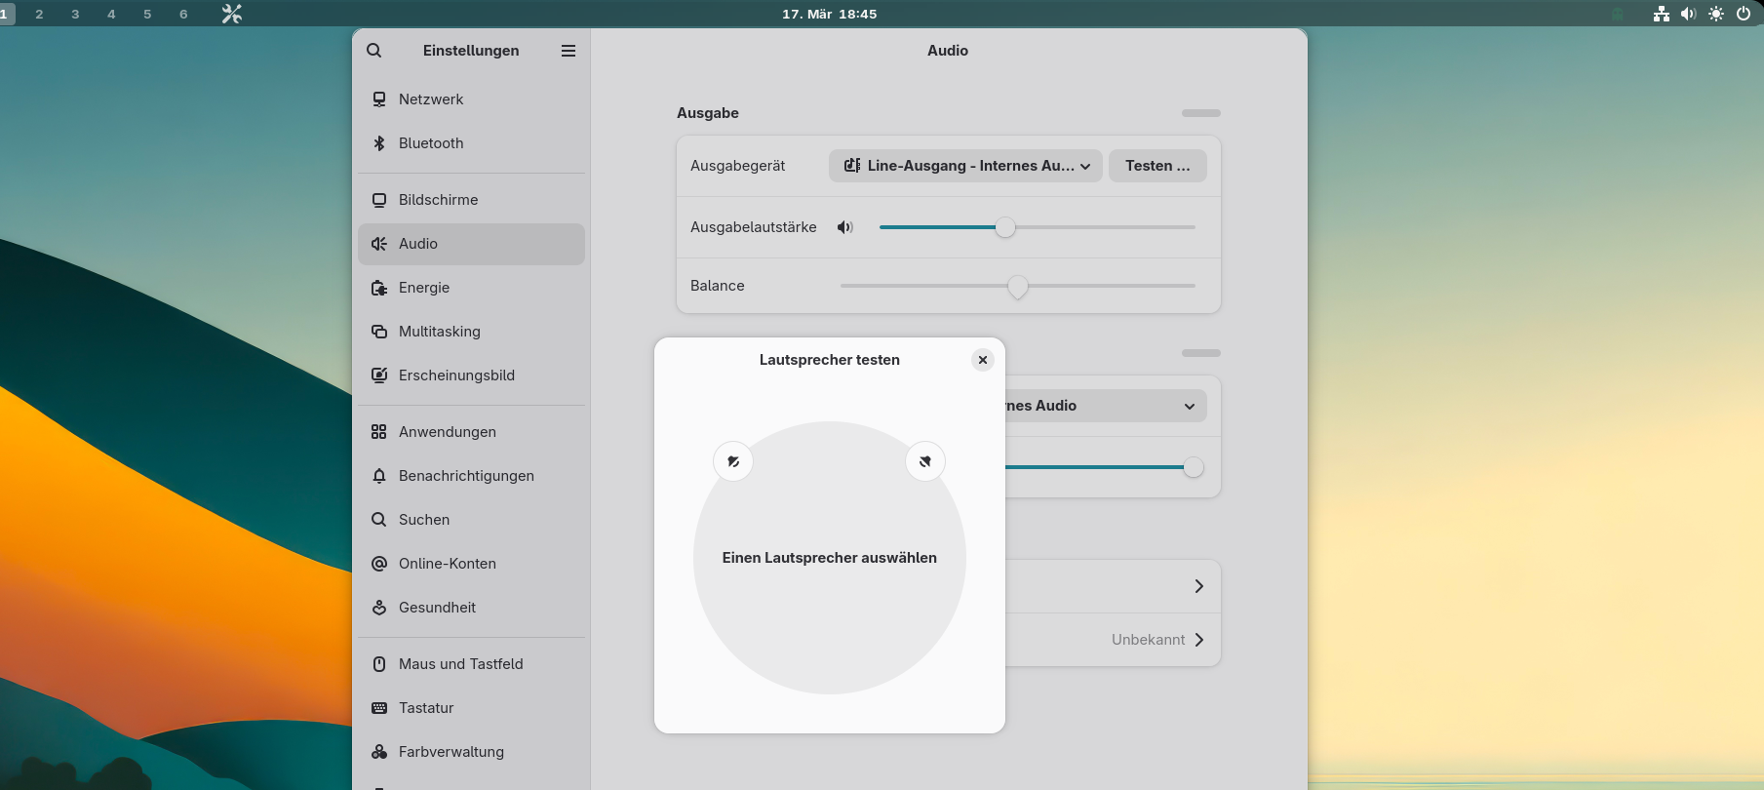Viewport: 1764px width, 790px height.
Task: Open the tools icon in top bar
Action: pyautogui.click(x=232, y=14)
